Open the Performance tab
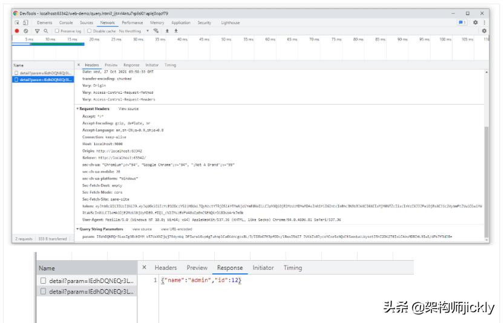504x323 pixels. click(133, 23)
